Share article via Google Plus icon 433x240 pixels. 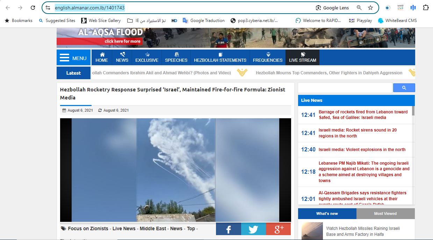pyautogui.click(x=279, y=229)
